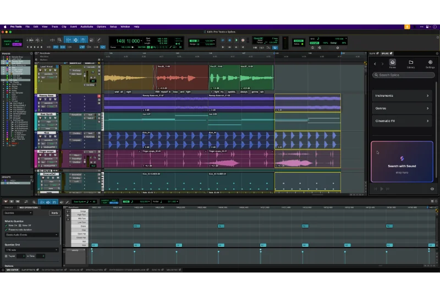This screenshot has width=440, height=297.
Task: Expand the Instruments category in Splice
Action: pos(402,96)
